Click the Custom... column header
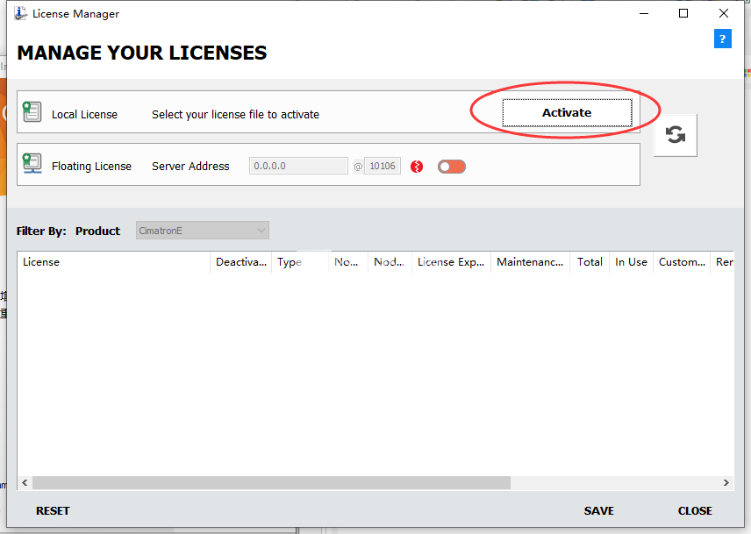The width and height of the screenshot is (751, 534). click(x=682, y=262)
